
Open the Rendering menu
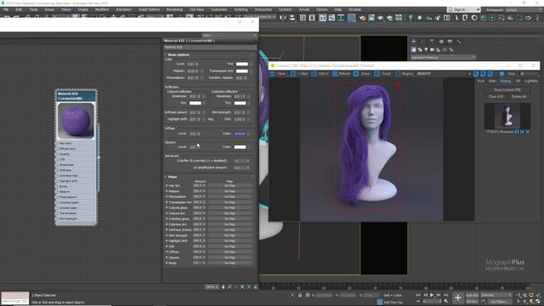click(x=174, y=9)
